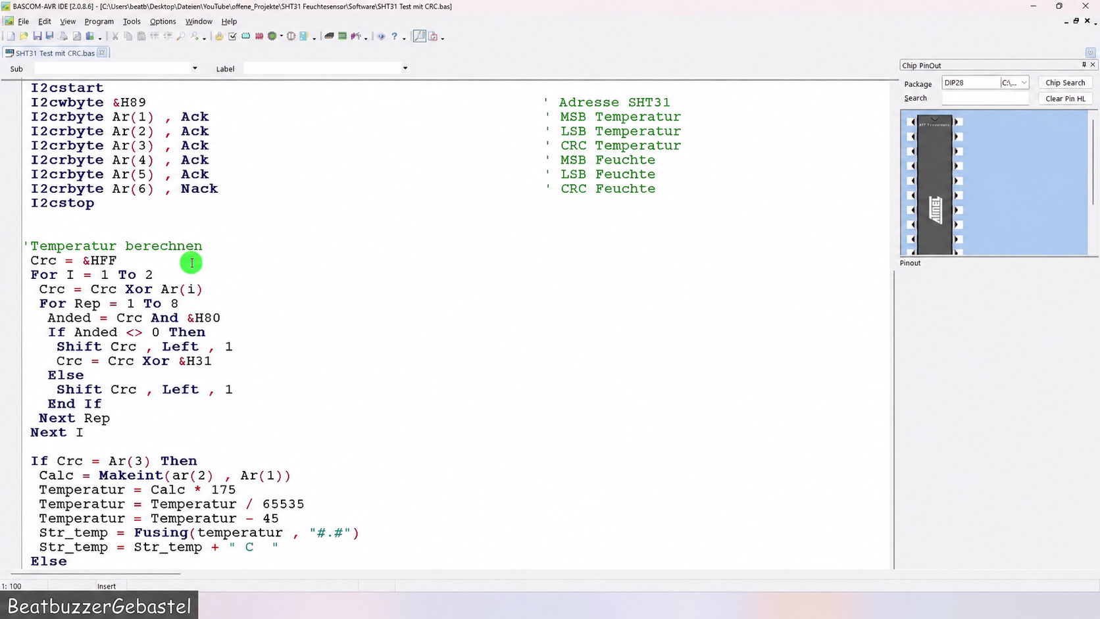Click the paste clipboard icon

141,37
